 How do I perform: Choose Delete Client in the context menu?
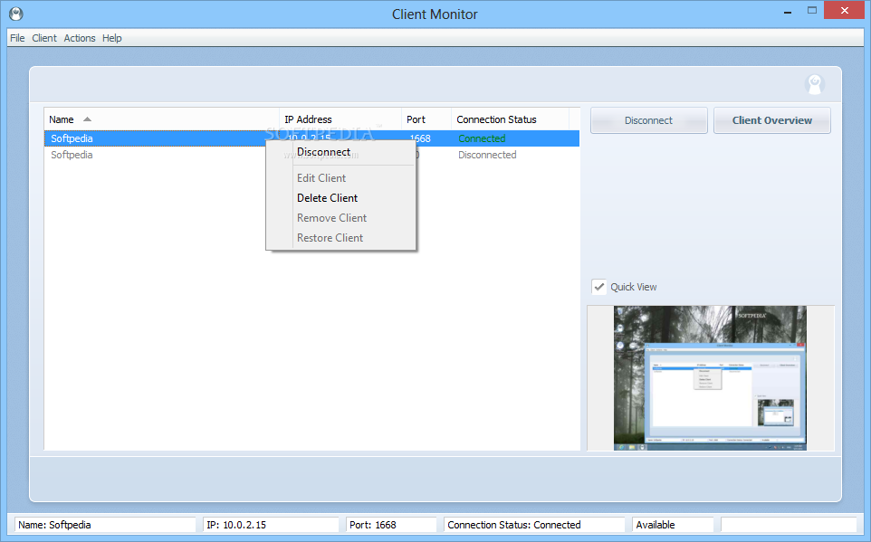click(341, 198)
